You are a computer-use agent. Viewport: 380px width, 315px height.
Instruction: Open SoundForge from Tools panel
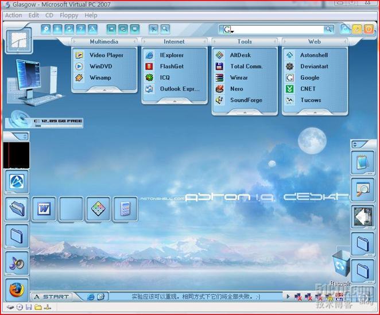coord(245,100)
